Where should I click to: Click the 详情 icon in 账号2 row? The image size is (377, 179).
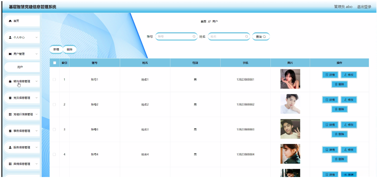click(327, 100)
